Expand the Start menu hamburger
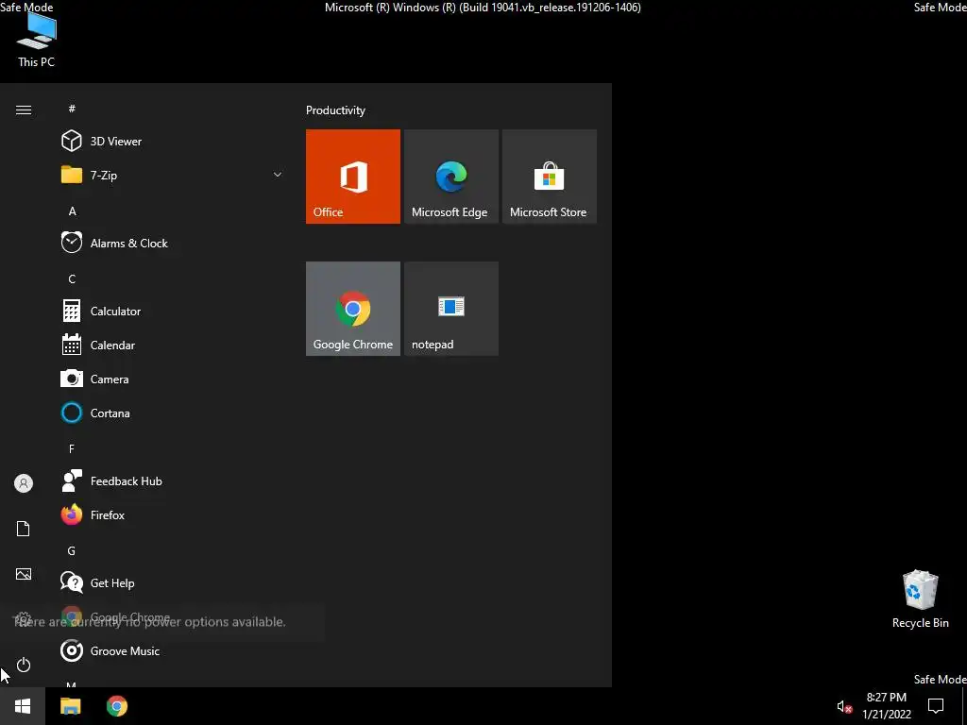Image resolution: width=967 pixels, height=725 pixels. point(24,110)
